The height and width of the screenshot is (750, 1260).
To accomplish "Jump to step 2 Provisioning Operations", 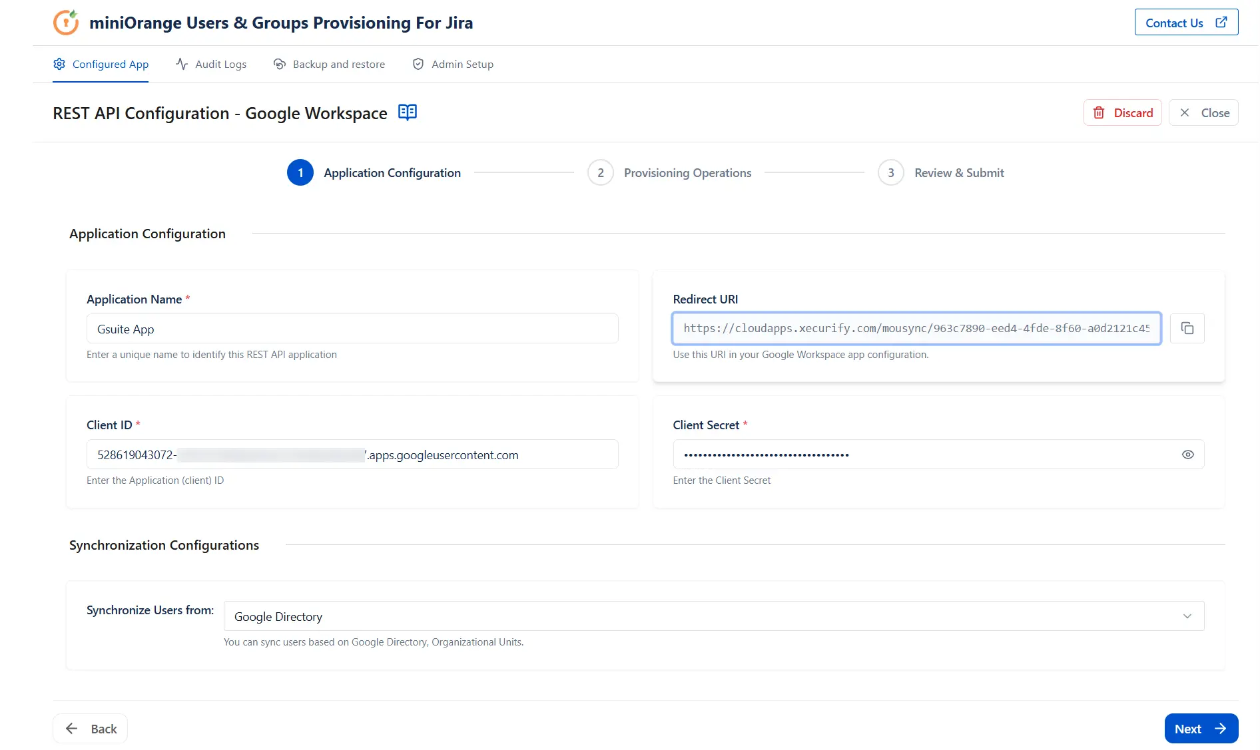I will pos(669,172).
